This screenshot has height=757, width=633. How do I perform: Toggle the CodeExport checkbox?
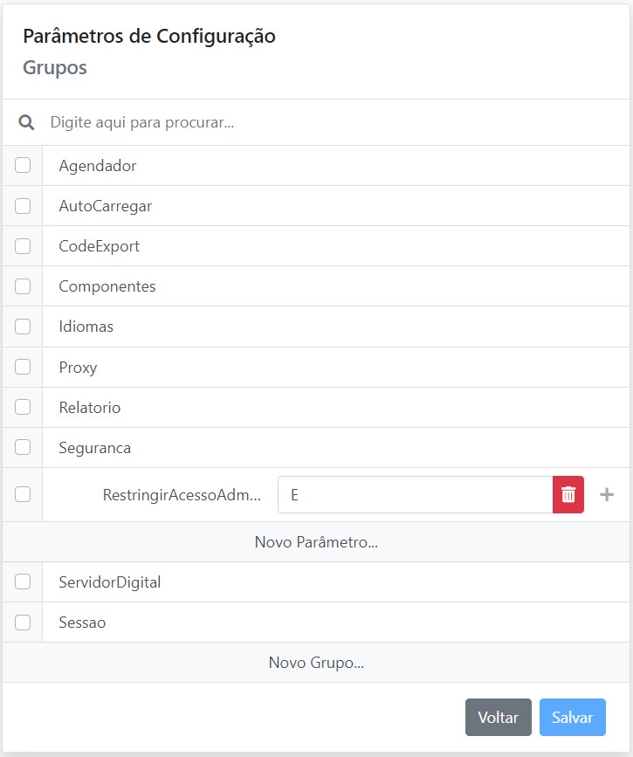pyautogui.click(x=23, y=246)
